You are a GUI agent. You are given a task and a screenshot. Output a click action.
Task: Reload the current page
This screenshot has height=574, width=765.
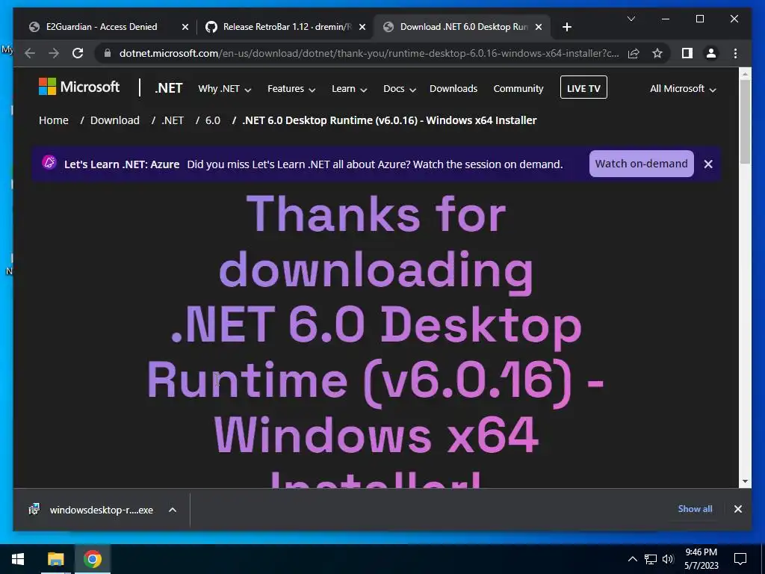tap(78, 53)
